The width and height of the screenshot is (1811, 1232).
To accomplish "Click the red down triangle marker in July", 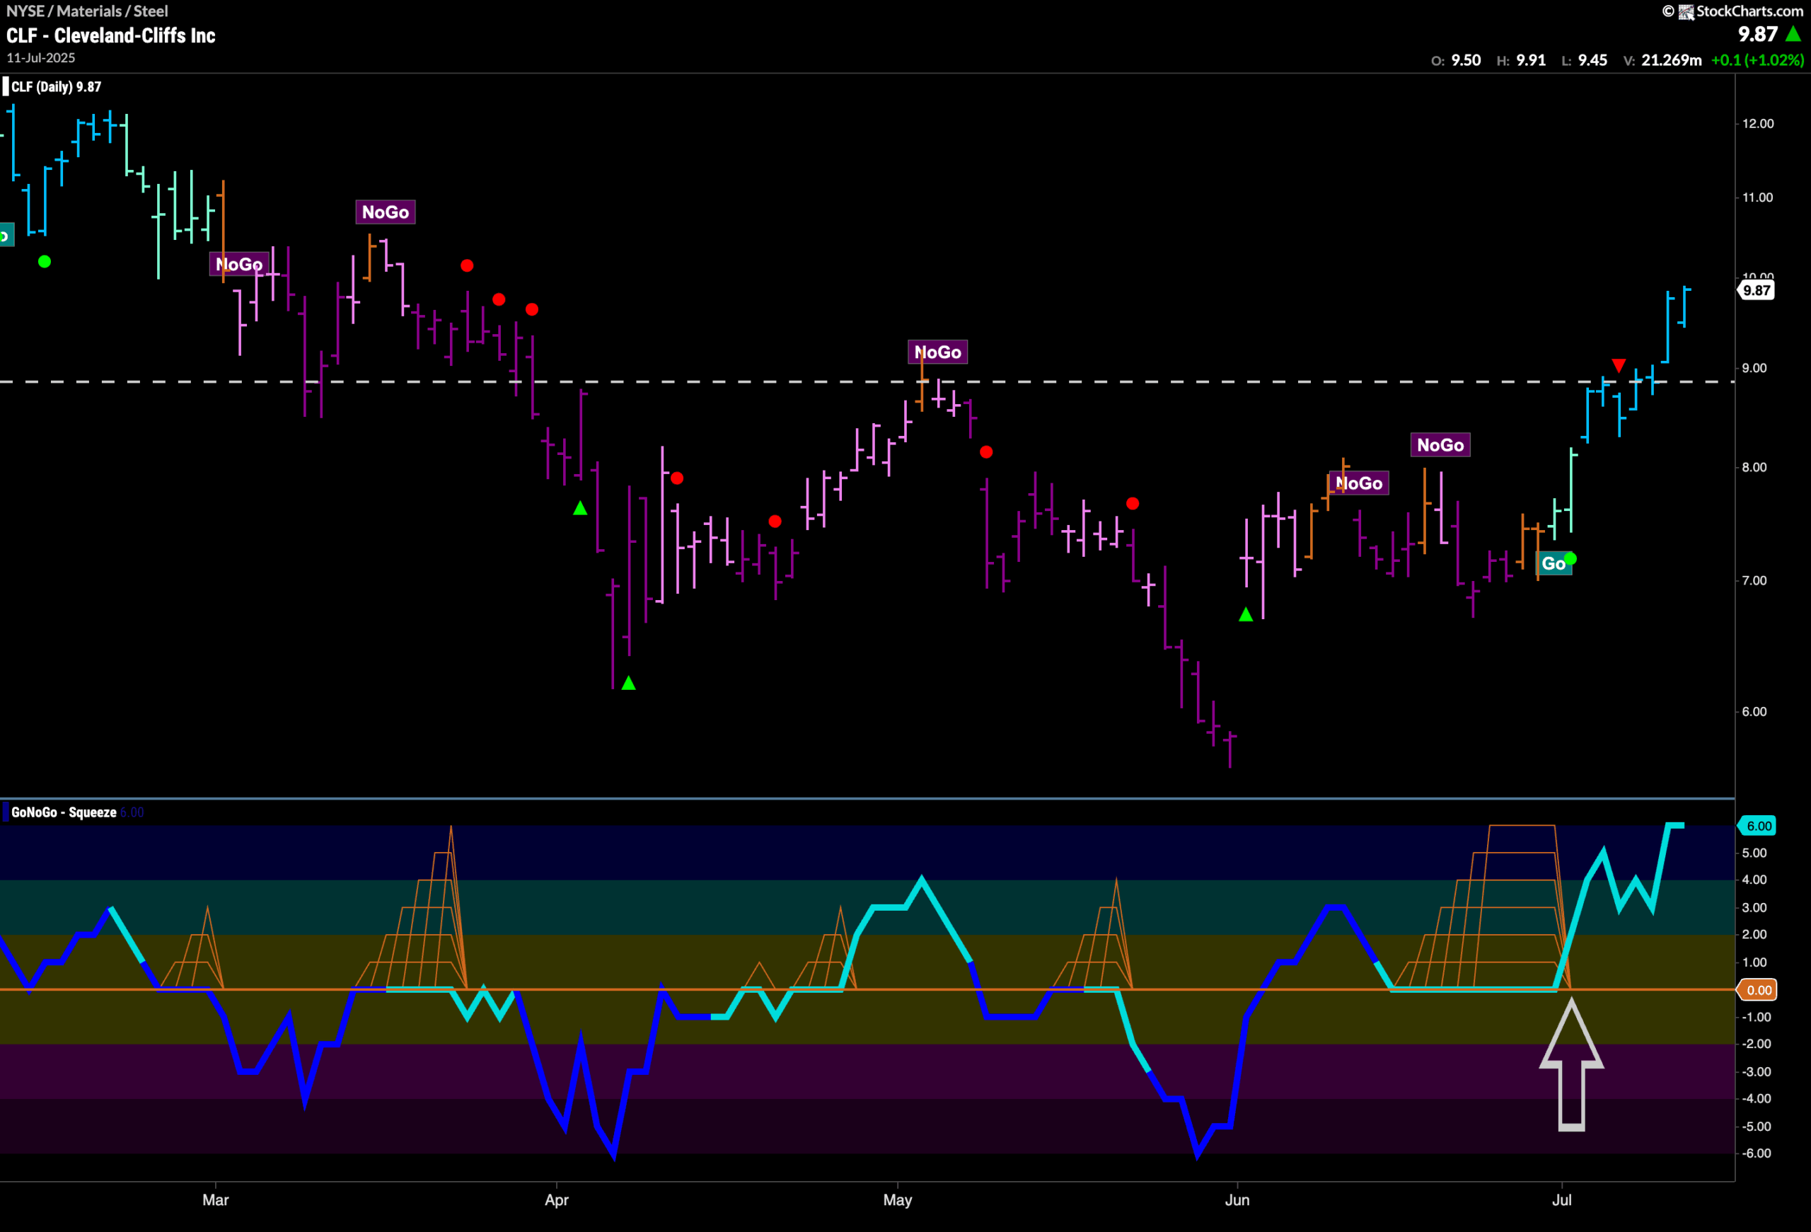I will (x=1619, y=365).
